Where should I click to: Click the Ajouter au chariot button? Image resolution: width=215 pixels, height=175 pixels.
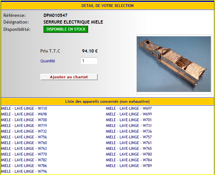click(x=69, y=77)
